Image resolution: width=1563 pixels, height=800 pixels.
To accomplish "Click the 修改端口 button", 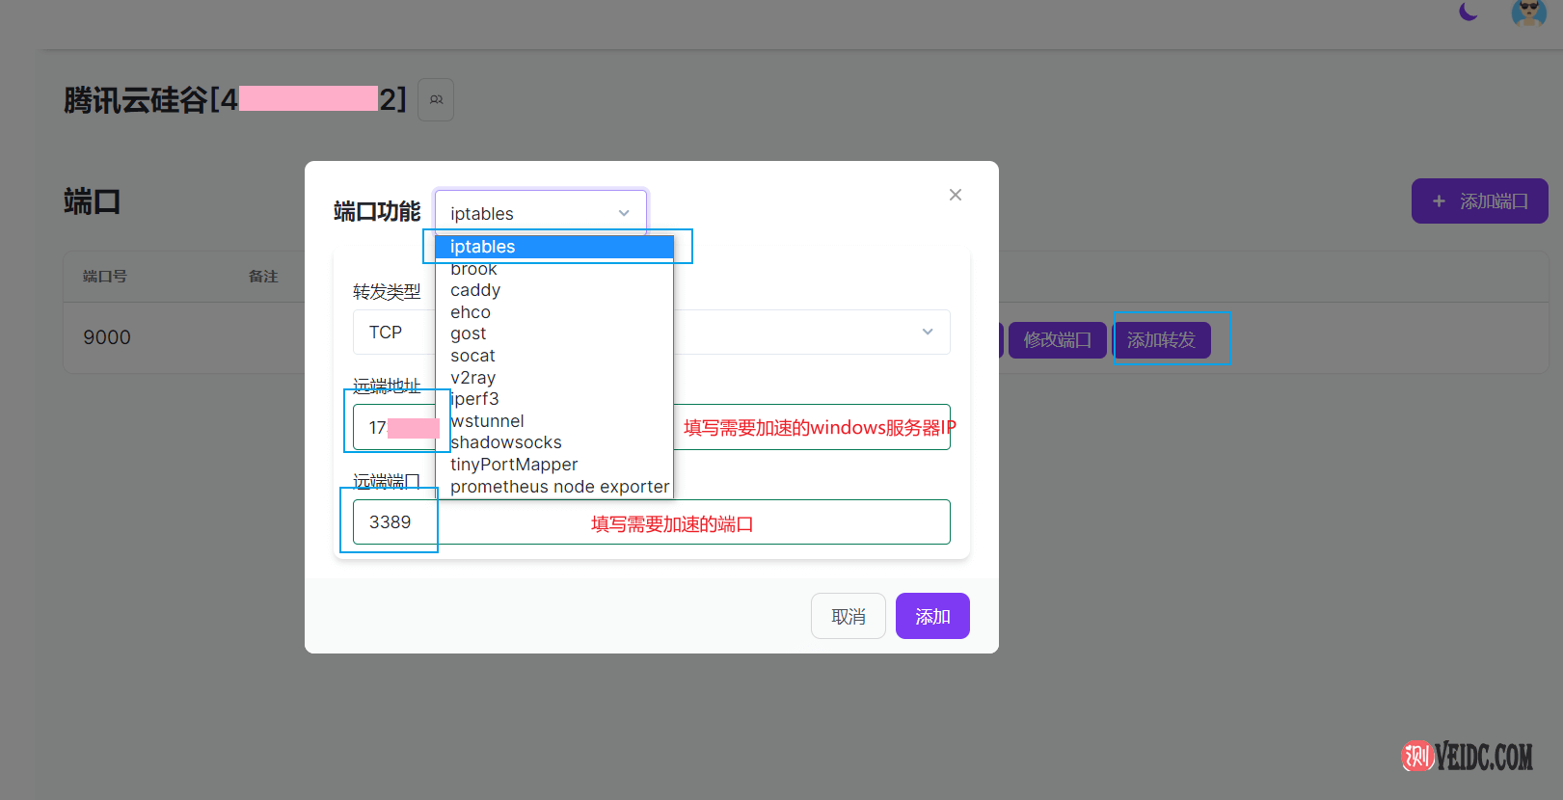I will 1057,340.
